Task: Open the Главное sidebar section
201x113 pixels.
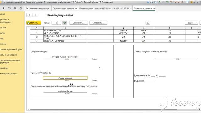Action: click(3, 14)
